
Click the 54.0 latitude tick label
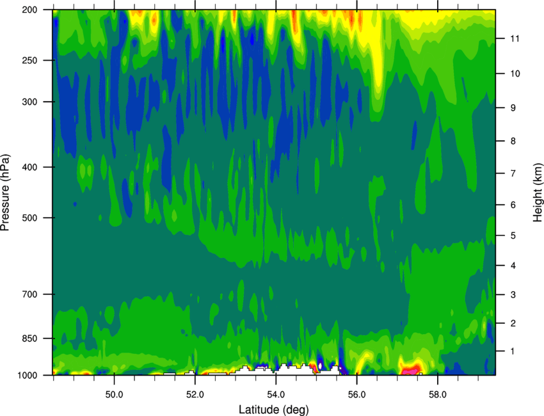(276, 394)
